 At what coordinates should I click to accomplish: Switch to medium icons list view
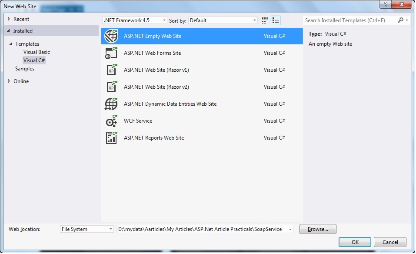click(276, 20)
